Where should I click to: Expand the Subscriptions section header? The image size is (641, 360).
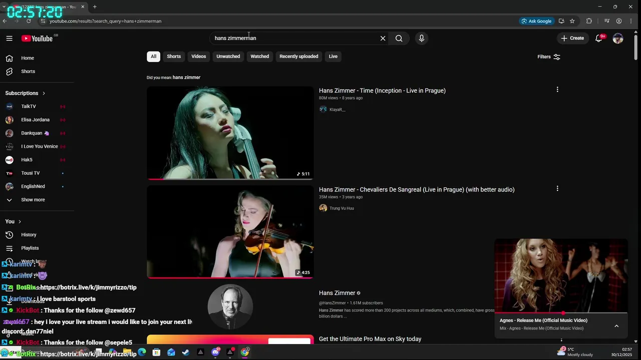coord(25,93)
